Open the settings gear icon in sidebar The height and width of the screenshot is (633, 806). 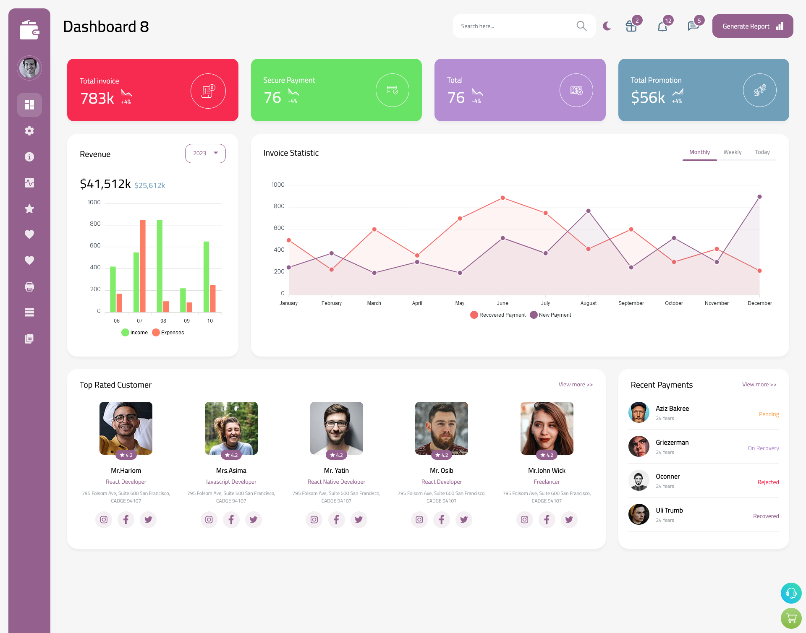click(29, 130)
